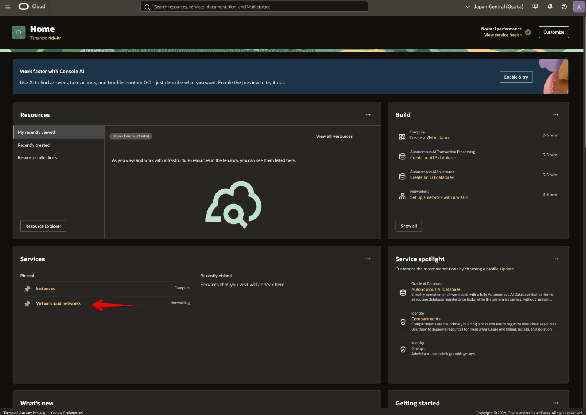Click the Autonomous AI Database spotlight icon
This screenshot has height=415, width=586.
click(x=403, y=293)
